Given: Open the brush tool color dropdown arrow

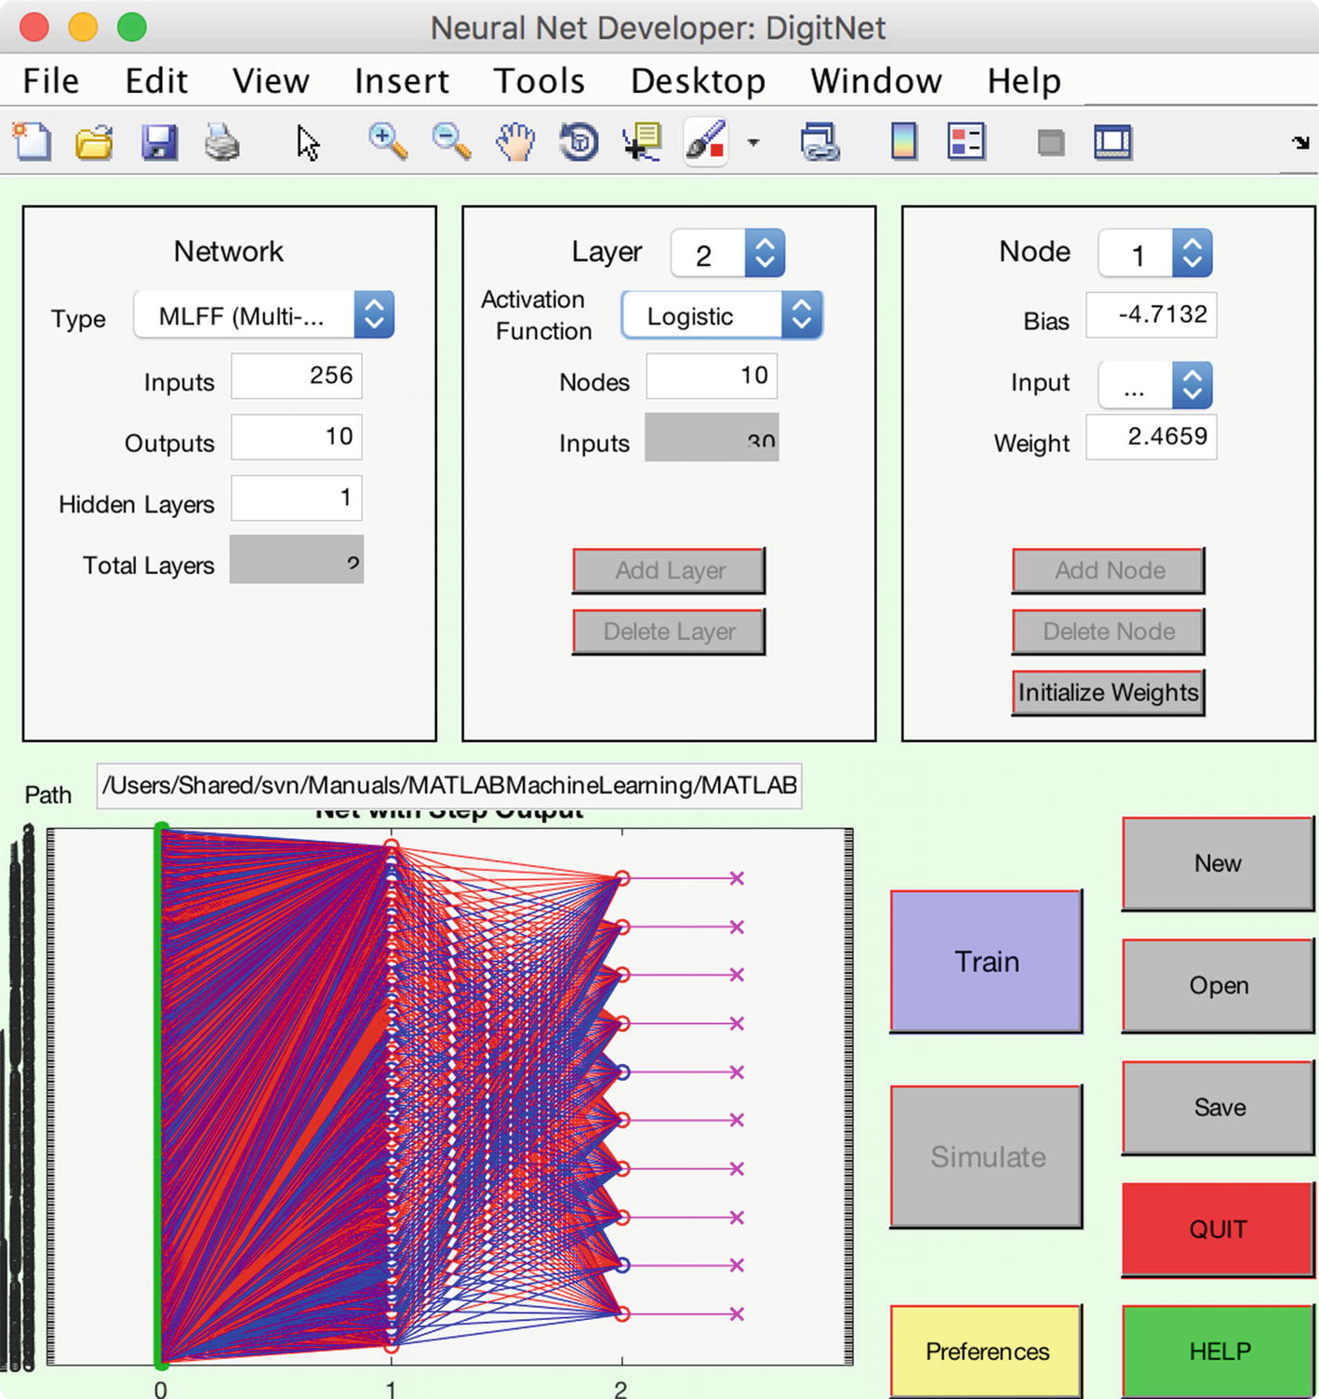Looking at the screenshot, I should coord(752,141).
